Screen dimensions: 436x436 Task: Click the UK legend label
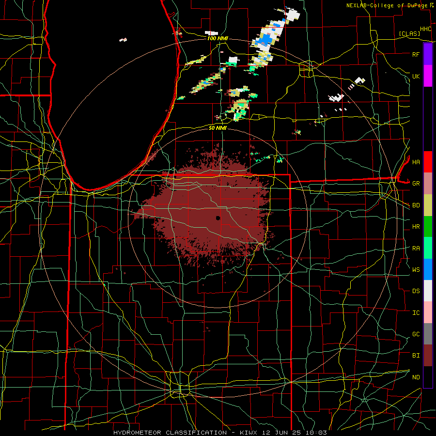[x=416, y=76]
